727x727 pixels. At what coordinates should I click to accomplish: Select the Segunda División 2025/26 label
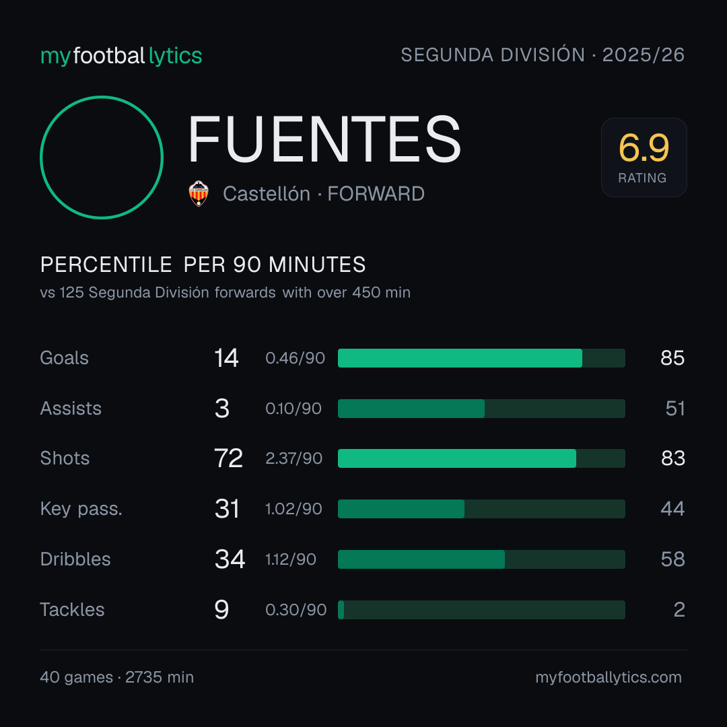click(543, 55)
